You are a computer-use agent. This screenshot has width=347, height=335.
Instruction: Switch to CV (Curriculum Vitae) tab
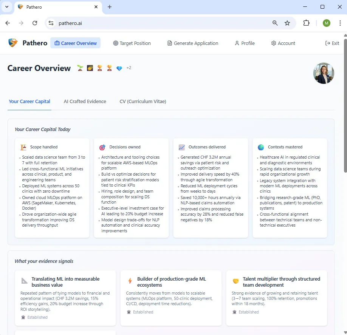[143, 102]
